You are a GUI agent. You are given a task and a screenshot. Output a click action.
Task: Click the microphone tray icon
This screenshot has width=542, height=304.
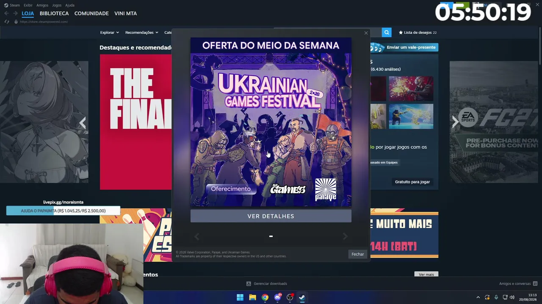point(496,297)
